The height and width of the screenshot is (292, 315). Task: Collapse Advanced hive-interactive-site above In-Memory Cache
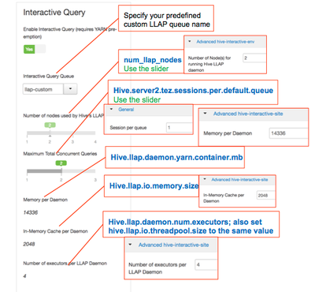(205, 179)
